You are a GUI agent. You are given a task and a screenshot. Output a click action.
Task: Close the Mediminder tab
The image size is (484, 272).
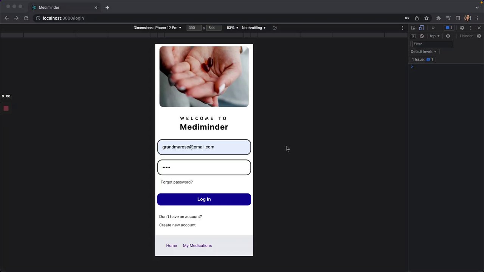tap(96, 8)
